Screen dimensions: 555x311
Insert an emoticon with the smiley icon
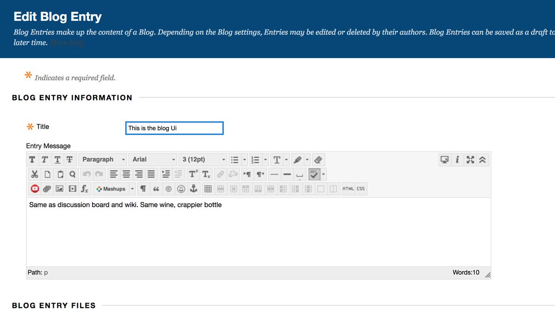click(x=181, y=189)
